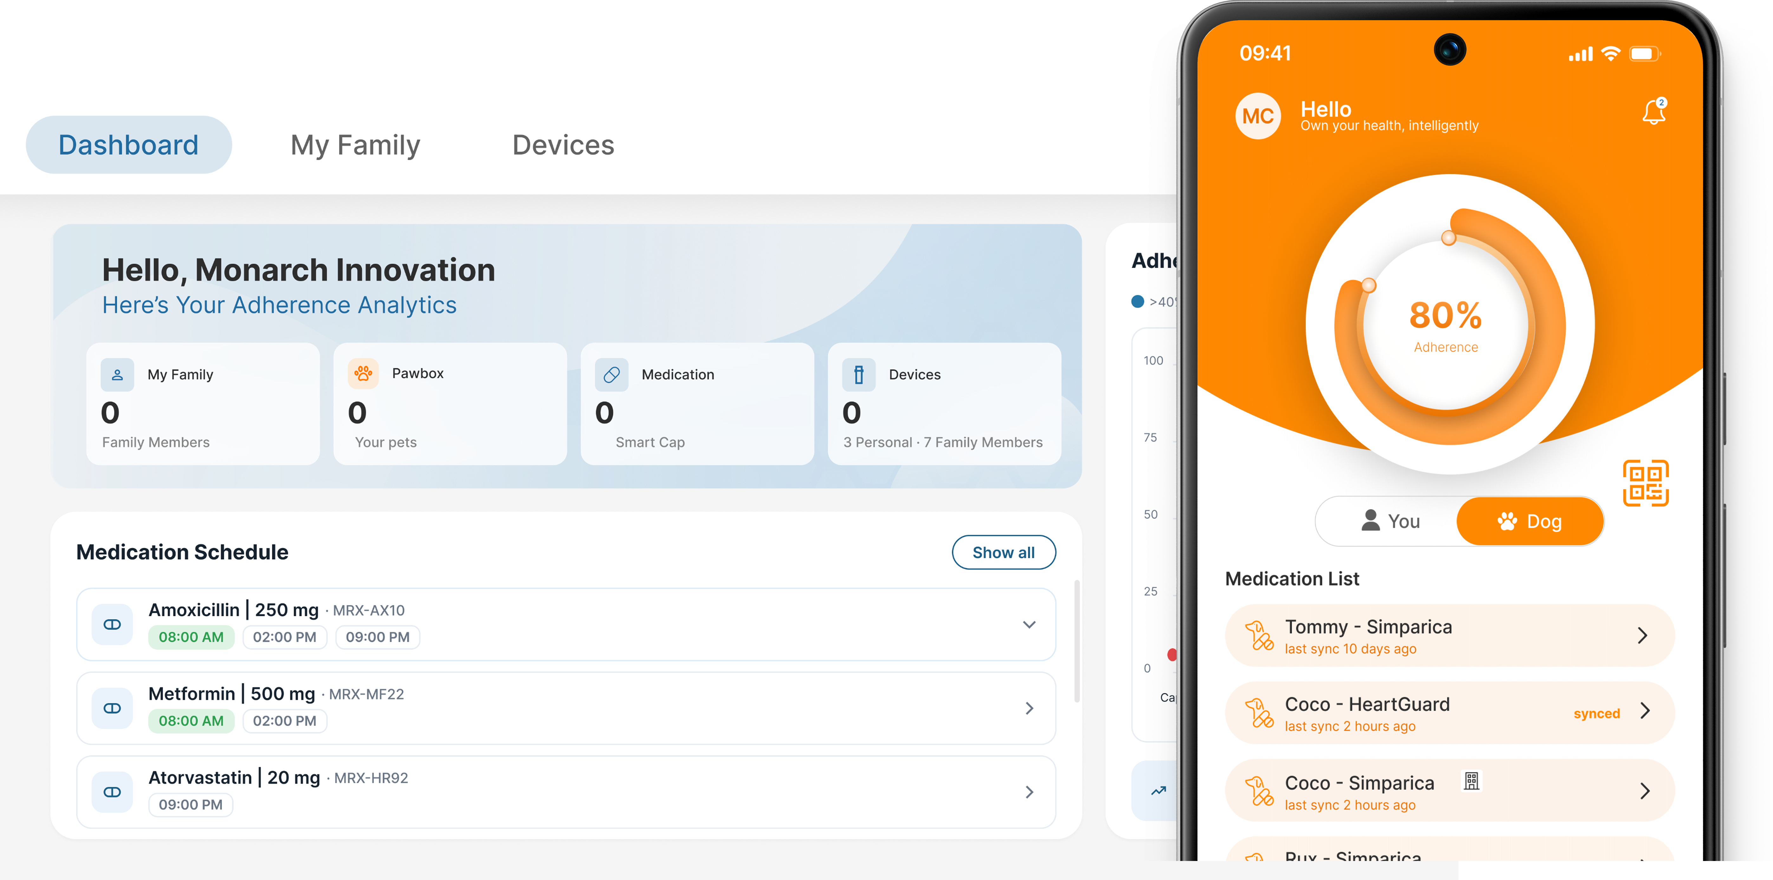Tap phone battery status icon
Viewport: 1773px width, 880px height.
coord(1644,53)
